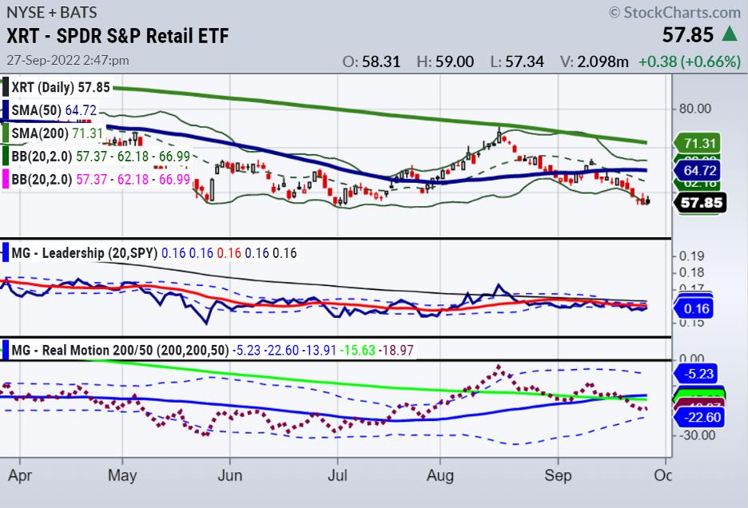
Task: Click the XRT (Daily) 57.85 legend label
Action: 61,87
